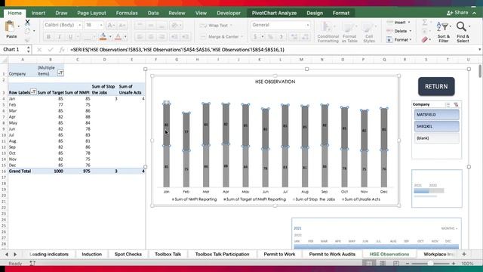Open the Company filter dropdown in B1
Viewport: 483px width, 272px height.
60,73
